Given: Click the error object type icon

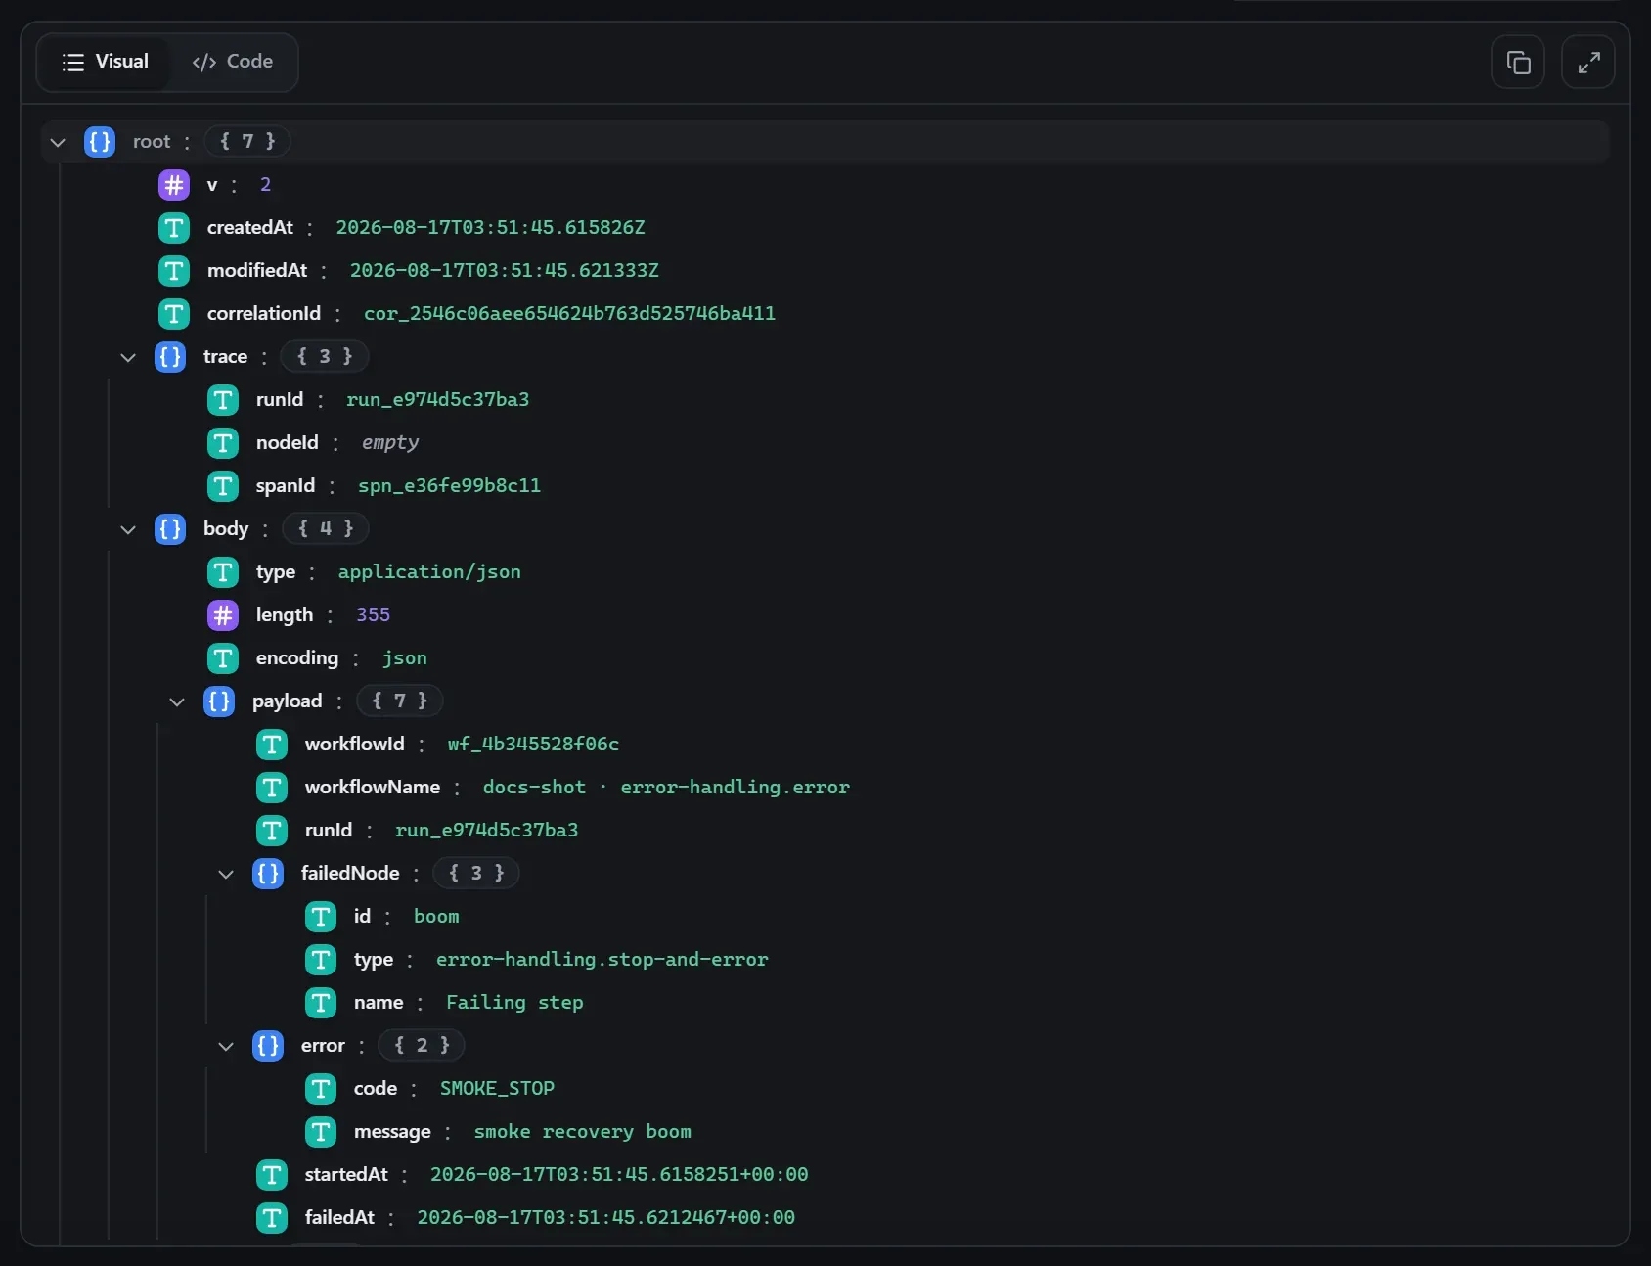Looking at the screenshot, I should tap(268, 1046).
